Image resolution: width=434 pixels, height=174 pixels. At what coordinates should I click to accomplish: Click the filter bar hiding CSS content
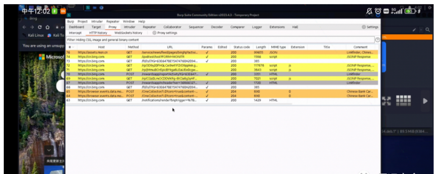pos(220,40)
